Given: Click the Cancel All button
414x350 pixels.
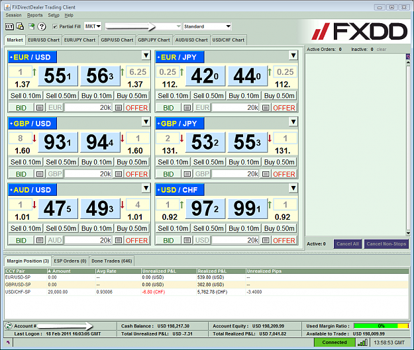Looking at the screenshot, I should coord(348,244).
